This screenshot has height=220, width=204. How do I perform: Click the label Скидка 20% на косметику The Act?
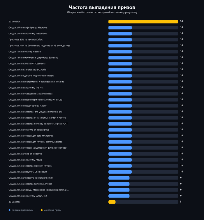[26, 88]
